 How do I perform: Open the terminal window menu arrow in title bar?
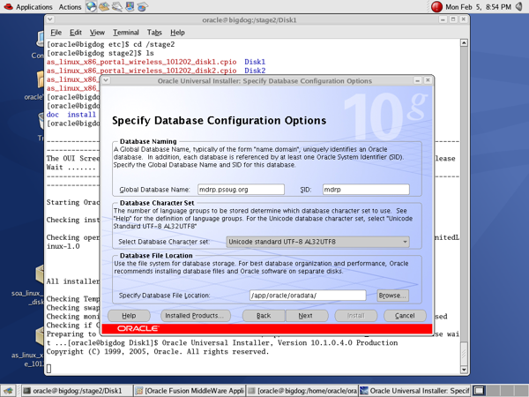pos(50,19)
